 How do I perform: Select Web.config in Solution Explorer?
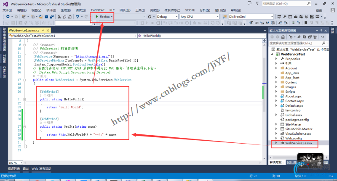293,138
